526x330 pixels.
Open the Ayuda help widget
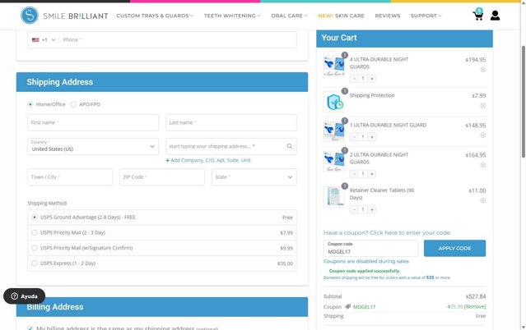coord(24,296)
